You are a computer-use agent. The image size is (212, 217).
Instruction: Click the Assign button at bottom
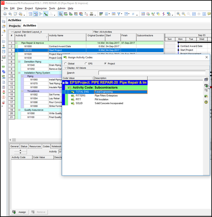click(x=19, y=212)
